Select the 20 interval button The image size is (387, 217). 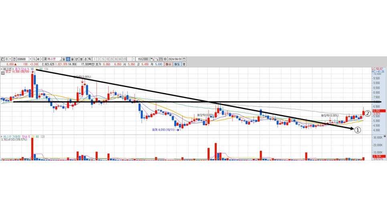111,59
